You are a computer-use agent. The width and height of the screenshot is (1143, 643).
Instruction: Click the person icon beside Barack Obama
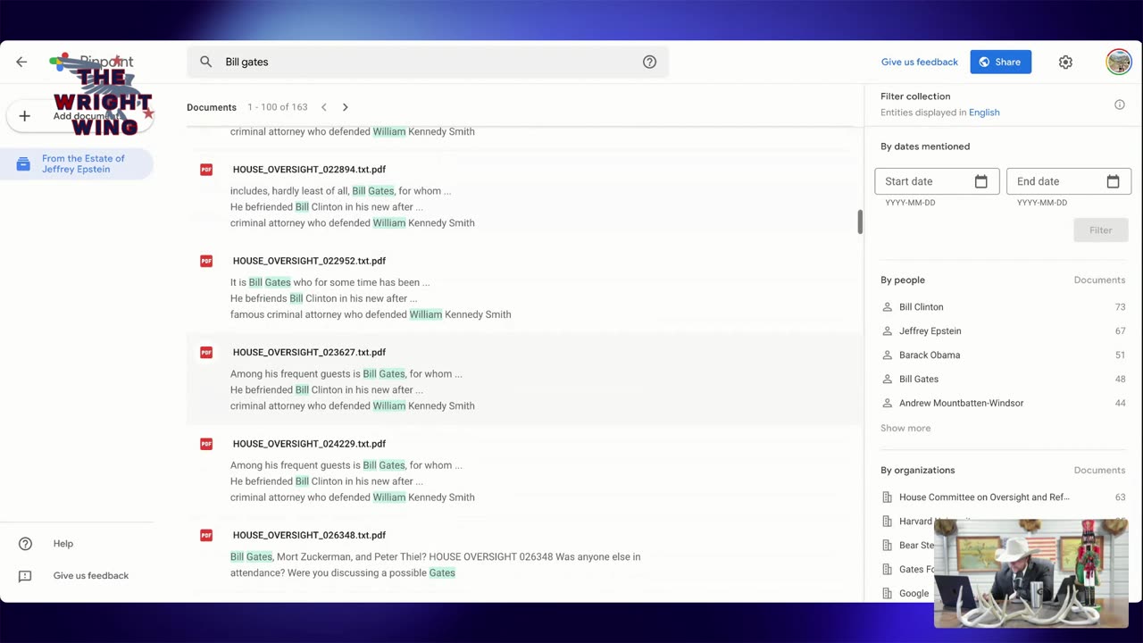[887, 355]
